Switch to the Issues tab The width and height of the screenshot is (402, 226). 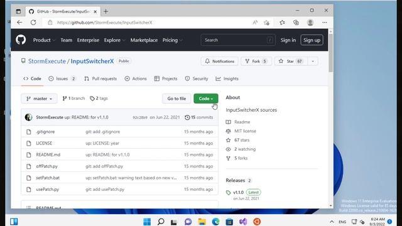click(x=62, y=78)
